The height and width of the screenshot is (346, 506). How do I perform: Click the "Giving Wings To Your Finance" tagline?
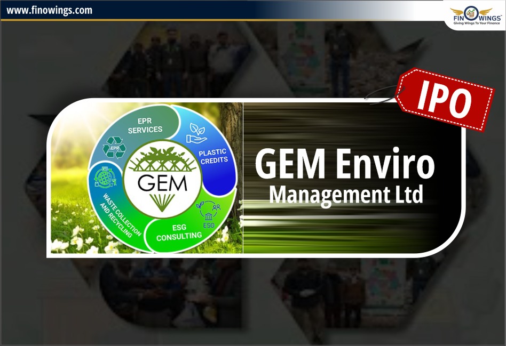(477, 23)
